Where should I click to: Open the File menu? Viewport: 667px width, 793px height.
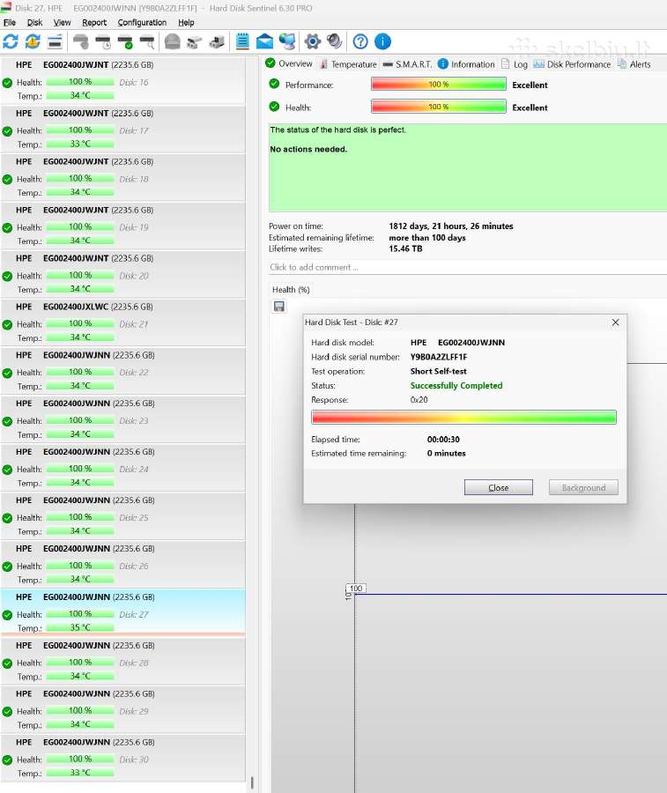10,22
